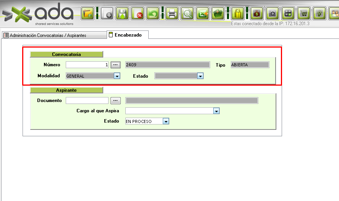Click the Documento lookup ellipsis button
The width and height of the screenshot is (339, 201).
tap(115, 100)
